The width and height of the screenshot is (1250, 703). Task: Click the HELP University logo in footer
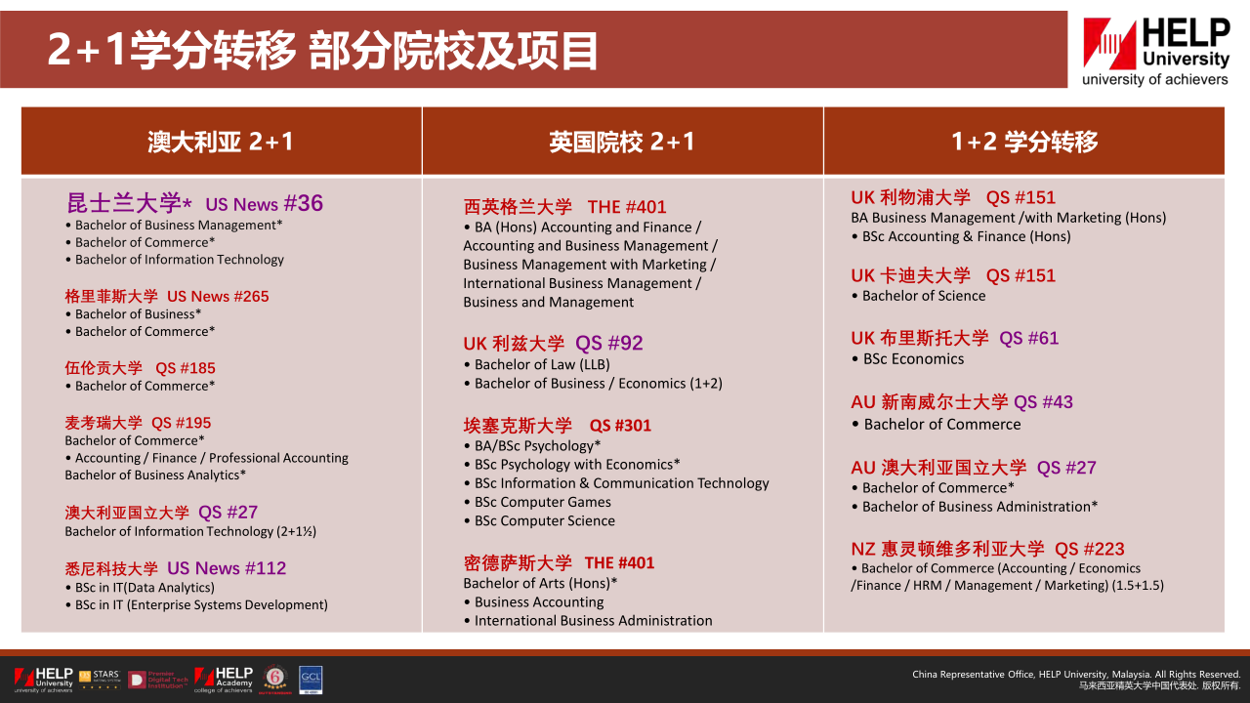43,680
